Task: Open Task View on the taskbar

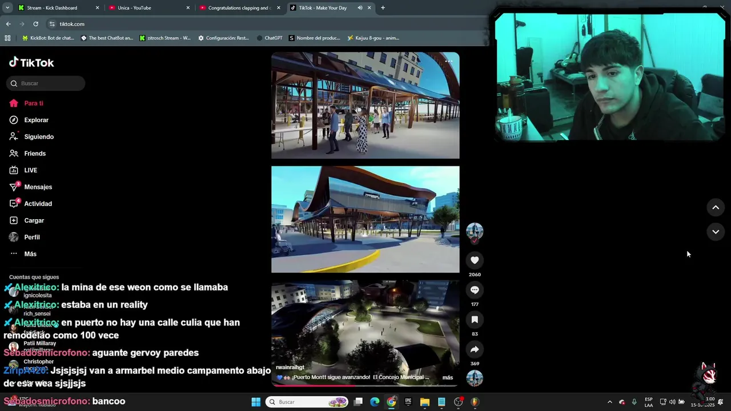Action: 358,402
